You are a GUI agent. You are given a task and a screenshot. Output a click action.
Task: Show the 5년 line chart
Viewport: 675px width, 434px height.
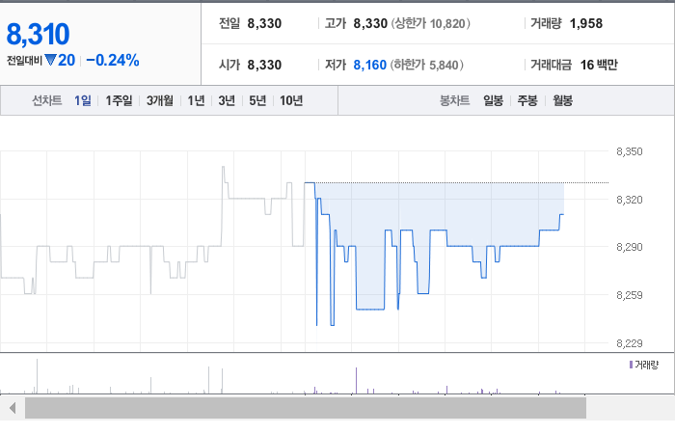coord(257,100)
